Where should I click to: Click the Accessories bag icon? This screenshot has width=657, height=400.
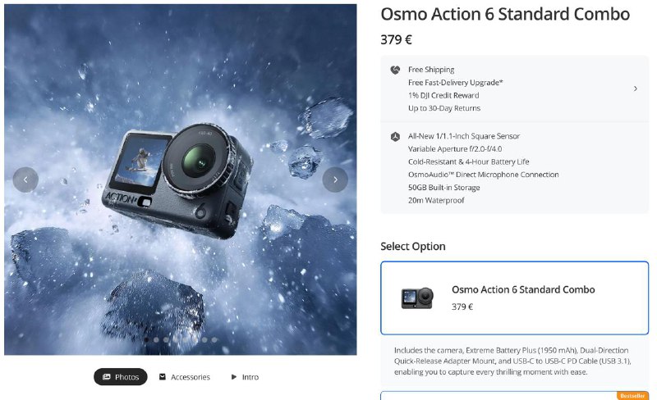click(163, 377)
